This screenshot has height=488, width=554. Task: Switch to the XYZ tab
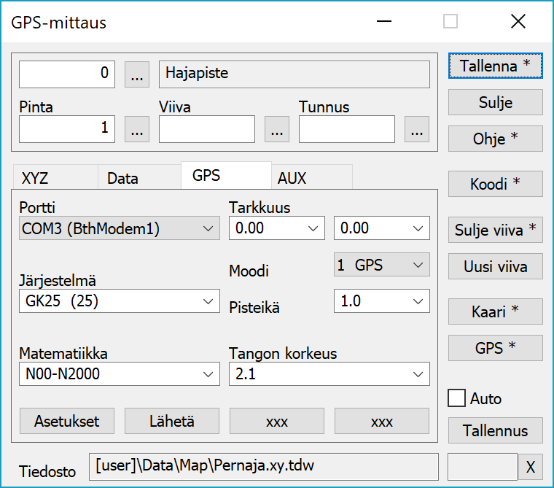tap(55, 177)
